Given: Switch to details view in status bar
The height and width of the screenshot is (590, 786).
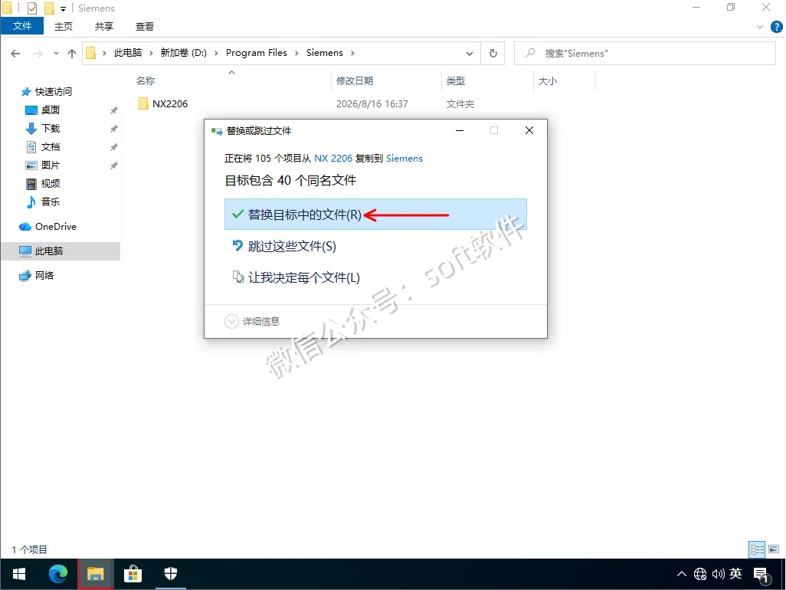Looking at the screenshot, I should tap(757, 549).
